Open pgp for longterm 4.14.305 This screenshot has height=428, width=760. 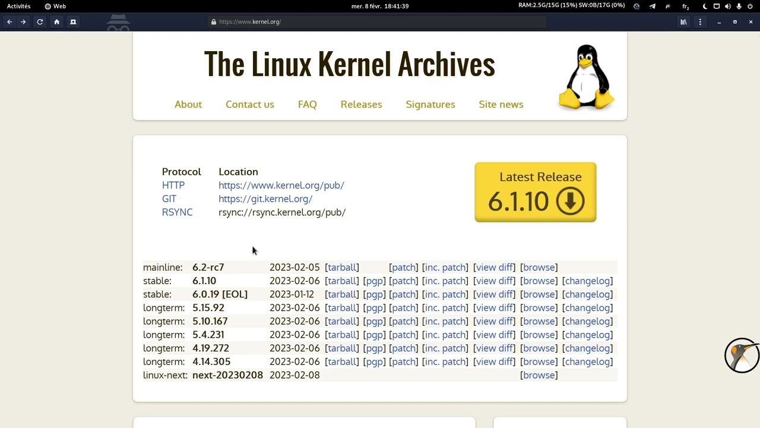374,362
